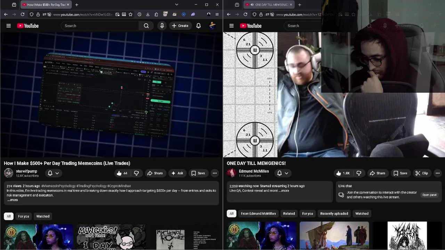Click 'Open panel' for live chat
The width and height of the screenshot is (445, 250).
coord(429,195)
